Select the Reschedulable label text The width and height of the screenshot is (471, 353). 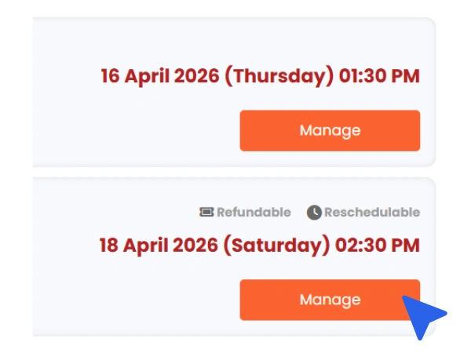(x=372, y=212)
